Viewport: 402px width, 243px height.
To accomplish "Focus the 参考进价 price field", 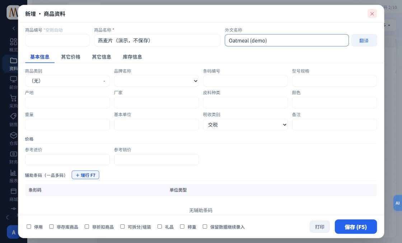I will pos(67,160).
